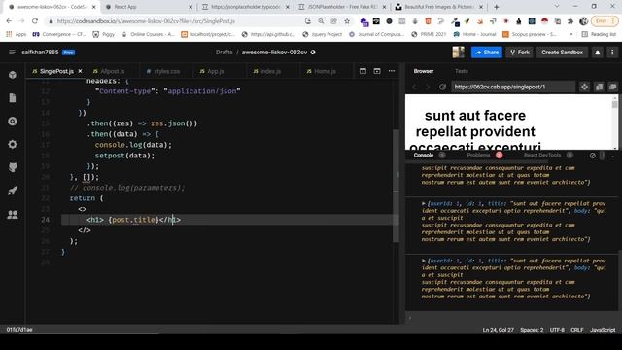The height and width of the screenshot is (350, 622).
Task: Open Chrome extensions puzzle icon
Action: click(570, 21)
